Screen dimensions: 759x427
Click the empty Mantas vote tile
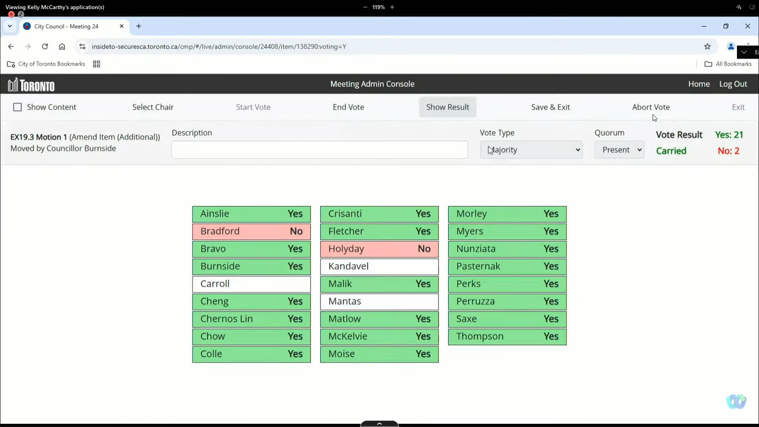379,302
